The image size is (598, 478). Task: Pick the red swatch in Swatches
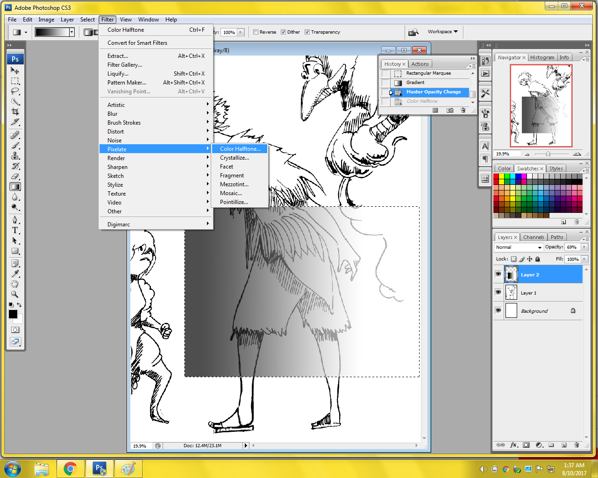496,176
